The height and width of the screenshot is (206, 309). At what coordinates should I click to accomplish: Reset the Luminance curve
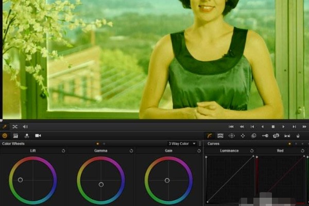tap(252, 151)
